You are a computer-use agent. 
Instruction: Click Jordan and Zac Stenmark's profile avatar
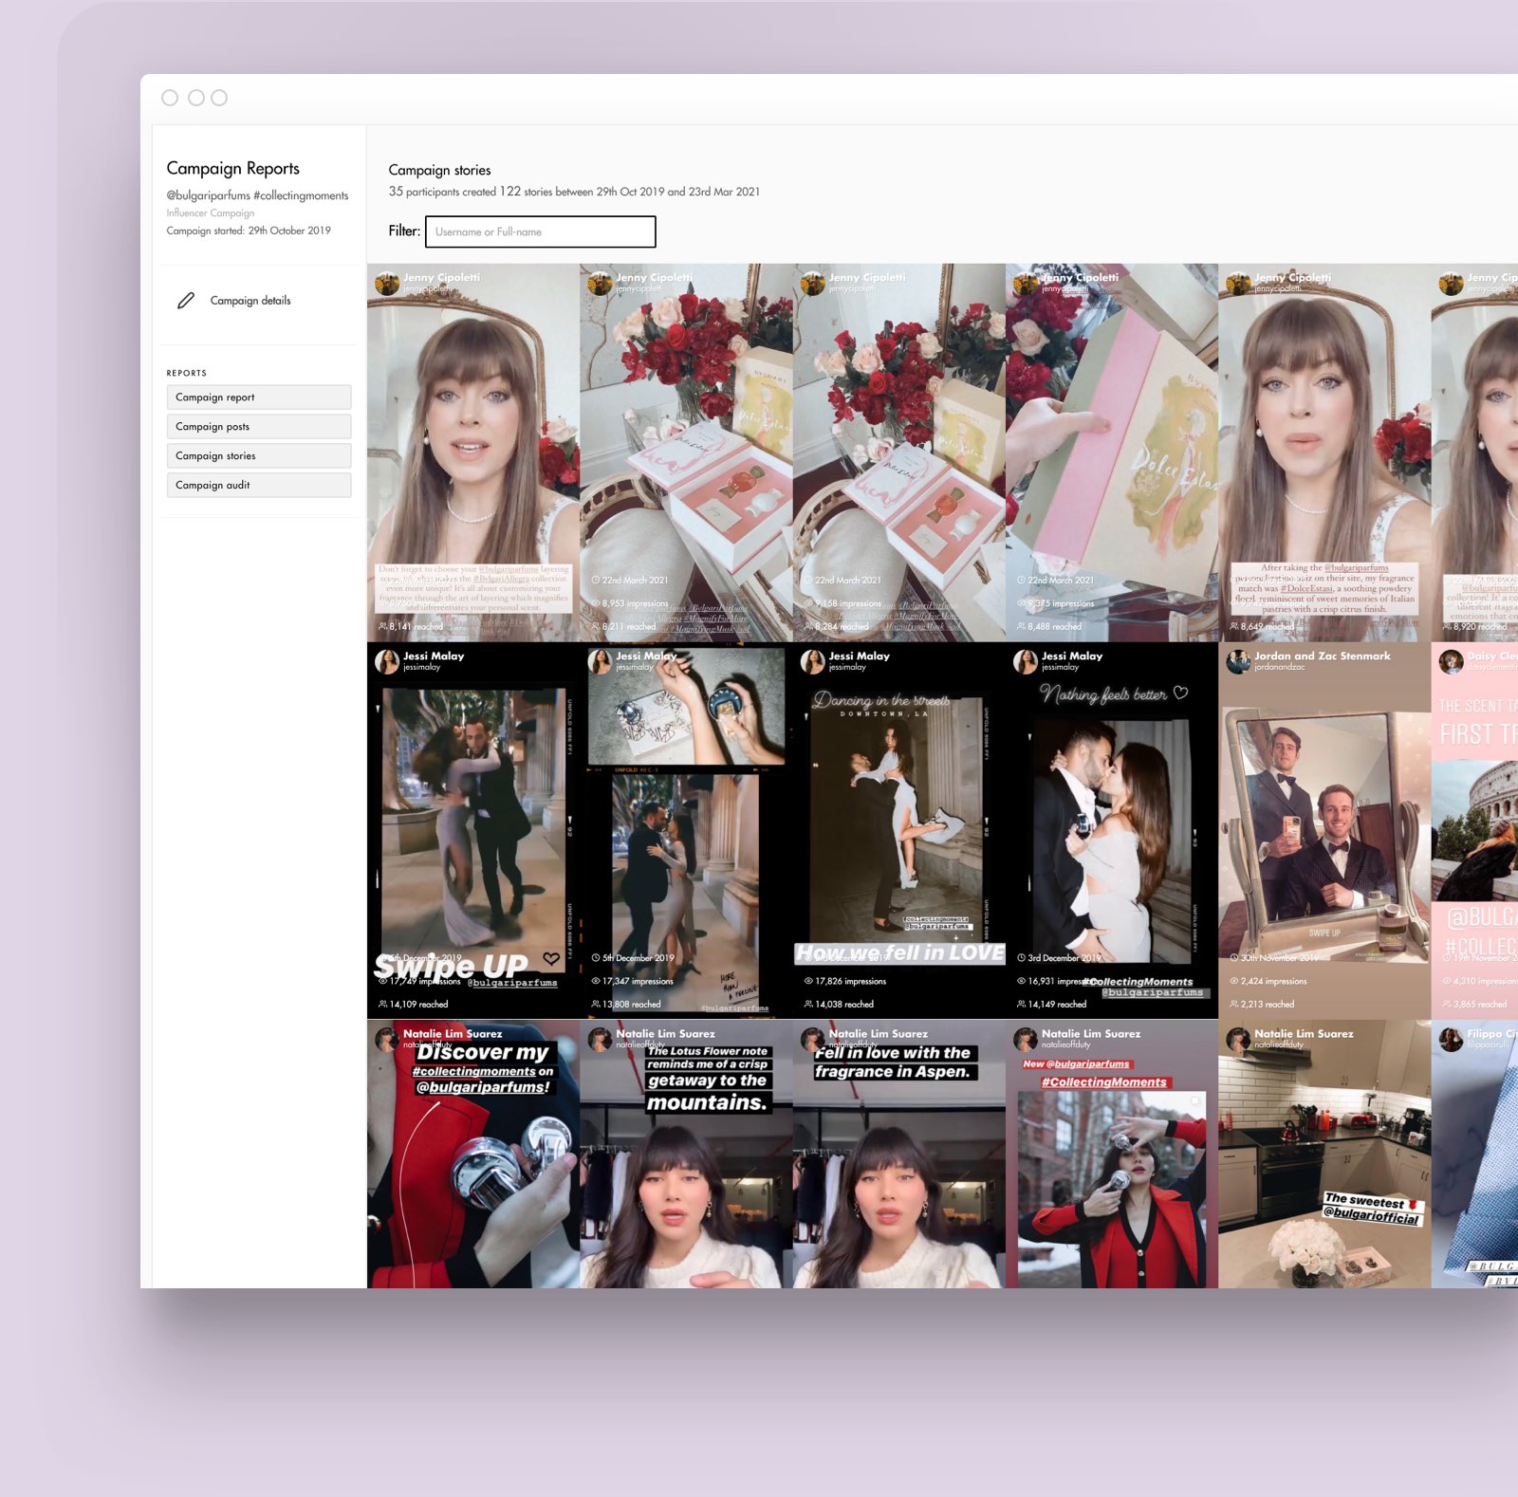(x=1238, y=661)
